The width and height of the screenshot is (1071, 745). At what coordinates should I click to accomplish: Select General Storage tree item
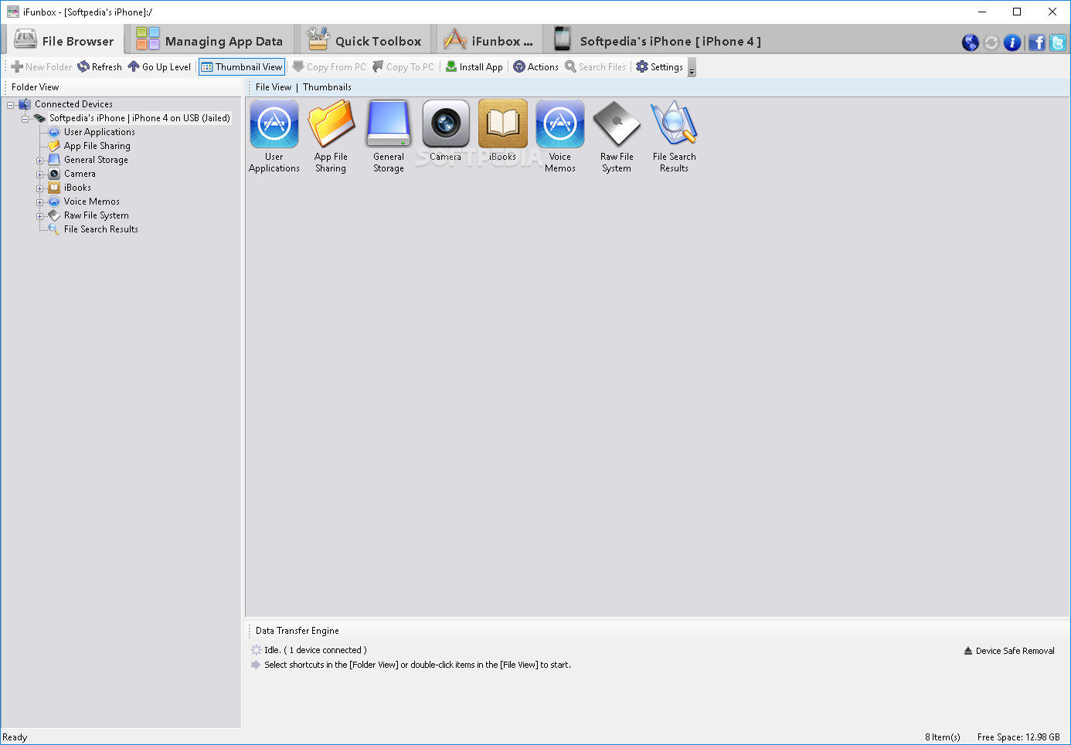[96, 160]
